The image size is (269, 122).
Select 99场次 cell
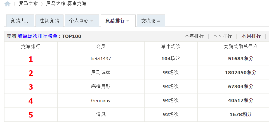tap(171, 73)
